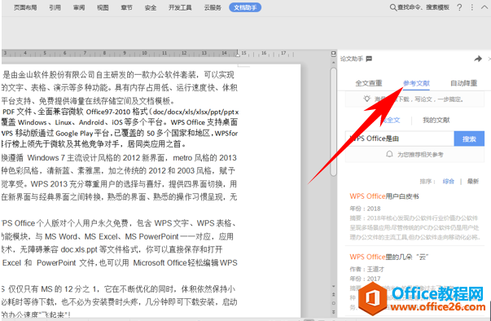Click the line mentioning MS 的 12 分之 1

pos(118,288)
